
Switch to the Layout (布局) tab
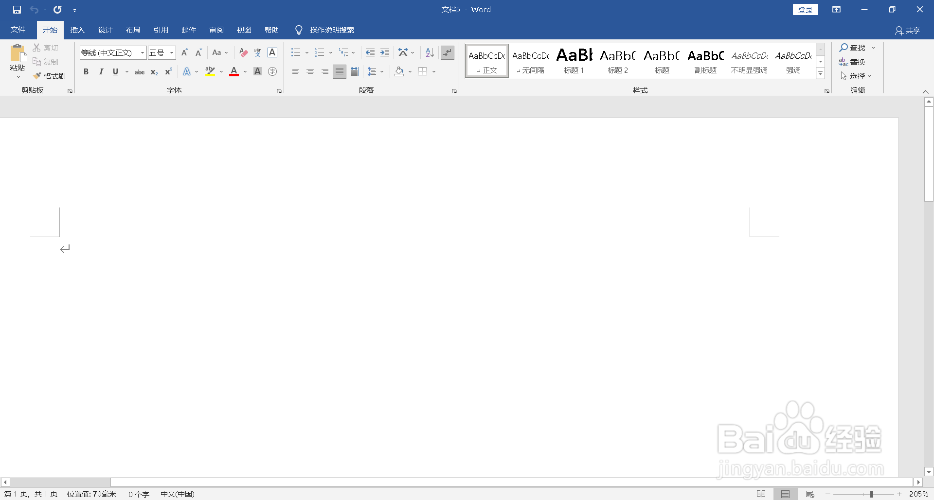tap(133, 30)
